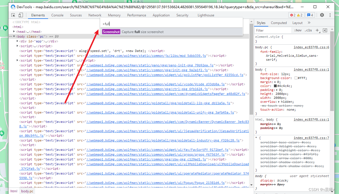The image size is (339, 194).
Task: Expand the head element node
Action: point(14,32)
